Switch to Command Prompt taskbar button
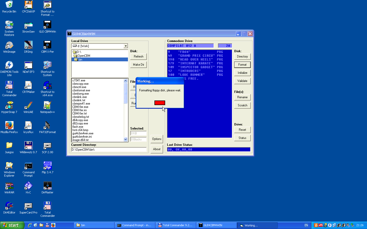 pyautogui.click(x=135, y=225)
